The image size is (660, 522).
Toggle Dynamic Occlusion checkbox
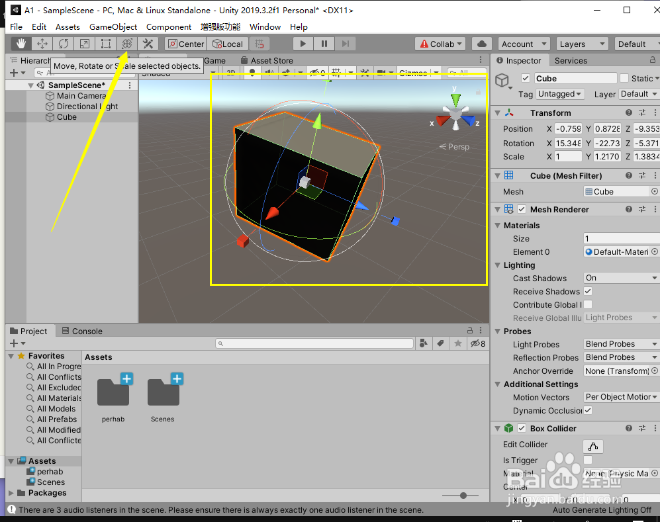(x=588, y=410)
